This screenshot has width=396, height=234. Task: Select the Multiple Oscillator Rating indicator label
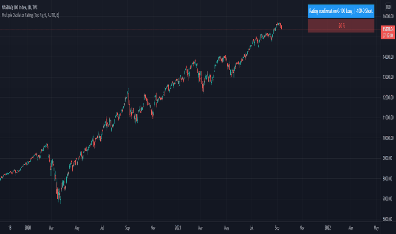point(30,15)
